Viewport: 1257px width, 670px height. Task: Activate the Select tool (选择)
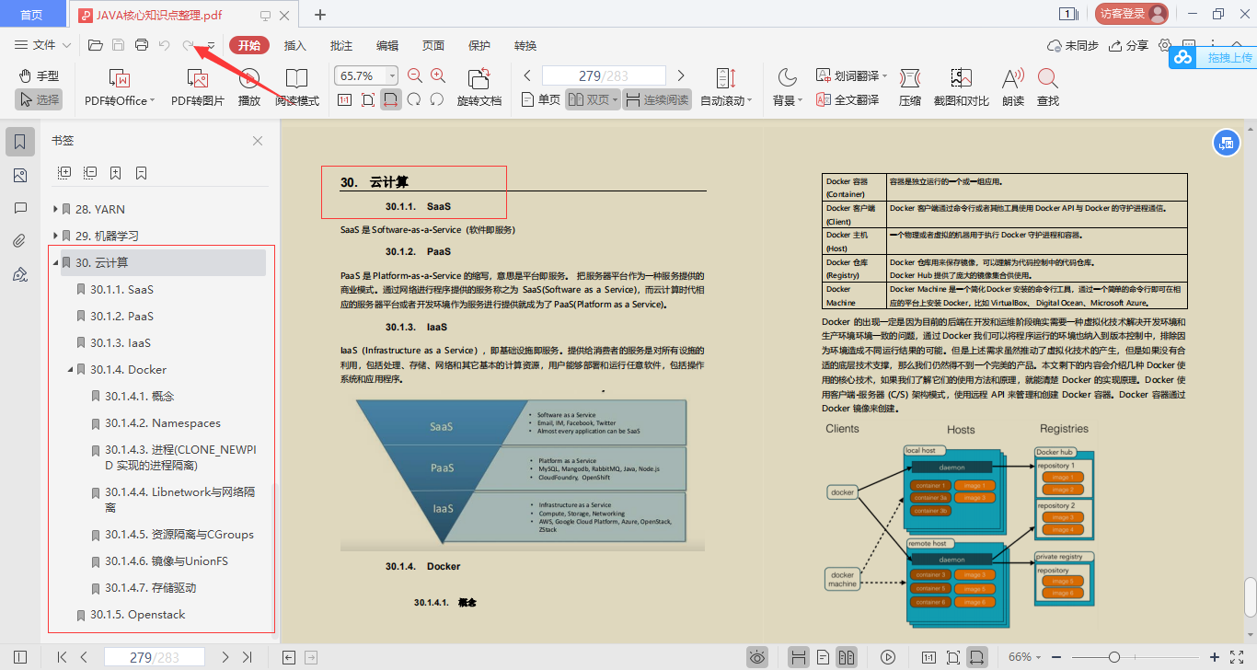point(39,99)
